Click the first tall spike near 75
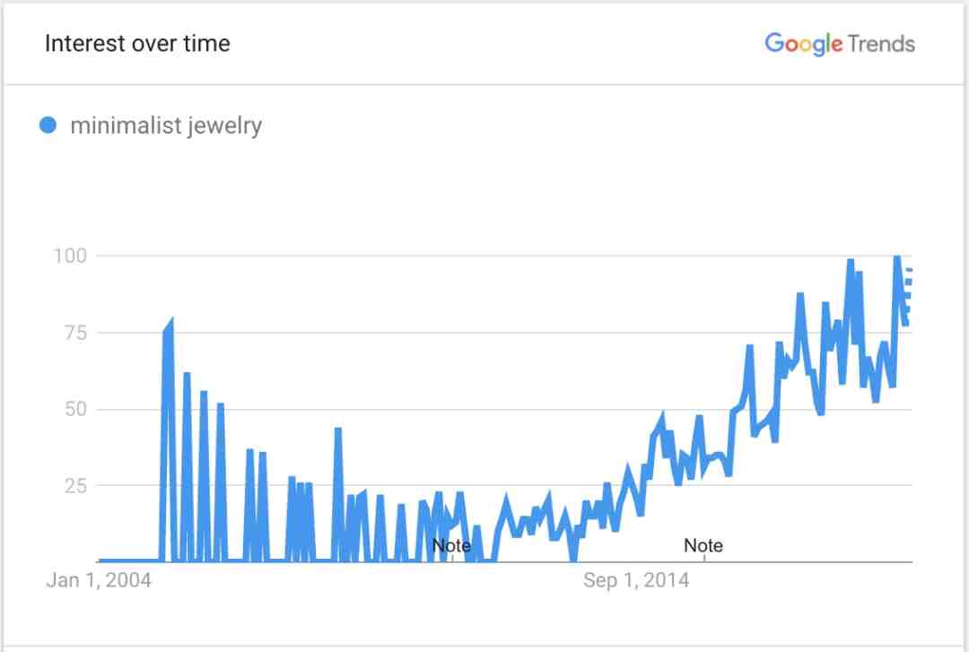 [x=168, y=334]
